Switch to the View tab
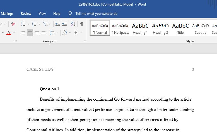Image resolution: width=217 pixels, height=136 pixels. 42,14
